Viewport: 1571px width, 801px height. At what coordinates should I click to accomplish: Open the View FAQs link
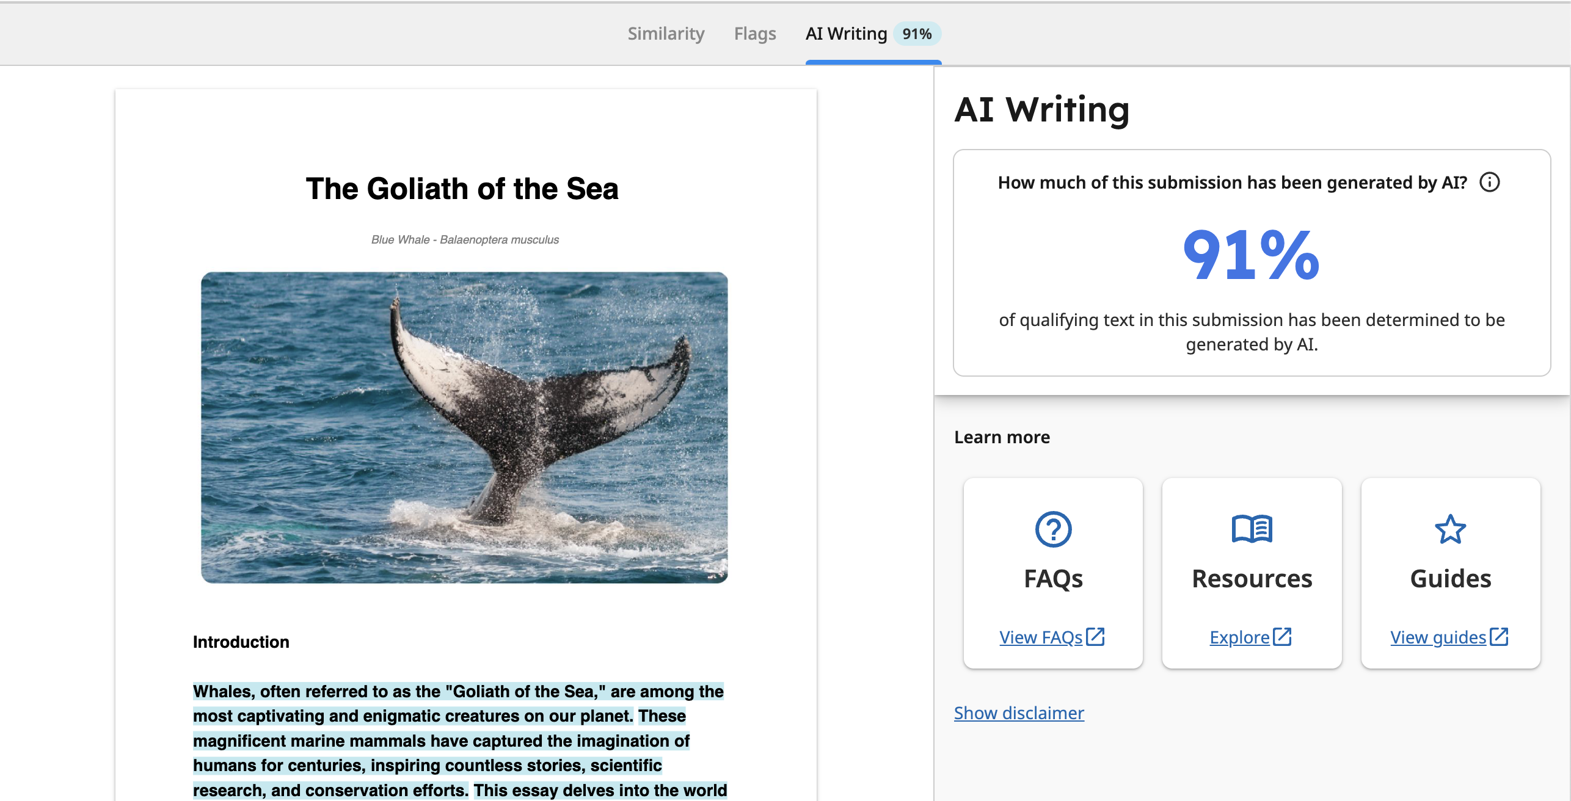pyautogui.click(x=1041, y=637)
